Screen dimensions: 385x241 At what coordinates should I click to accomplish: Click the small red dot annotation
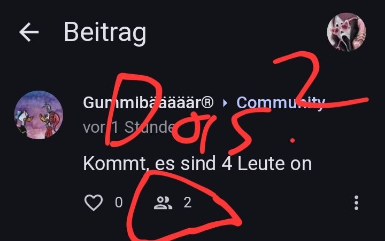click(292, 141)
